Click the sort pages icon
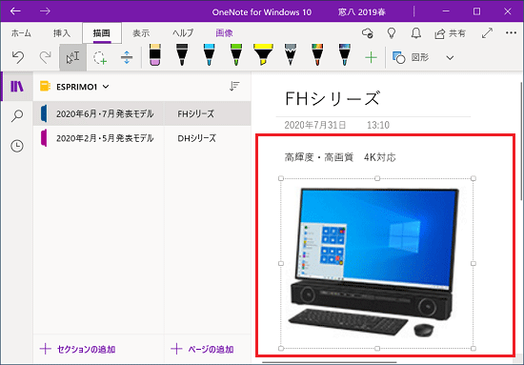 tap(234, 86)
